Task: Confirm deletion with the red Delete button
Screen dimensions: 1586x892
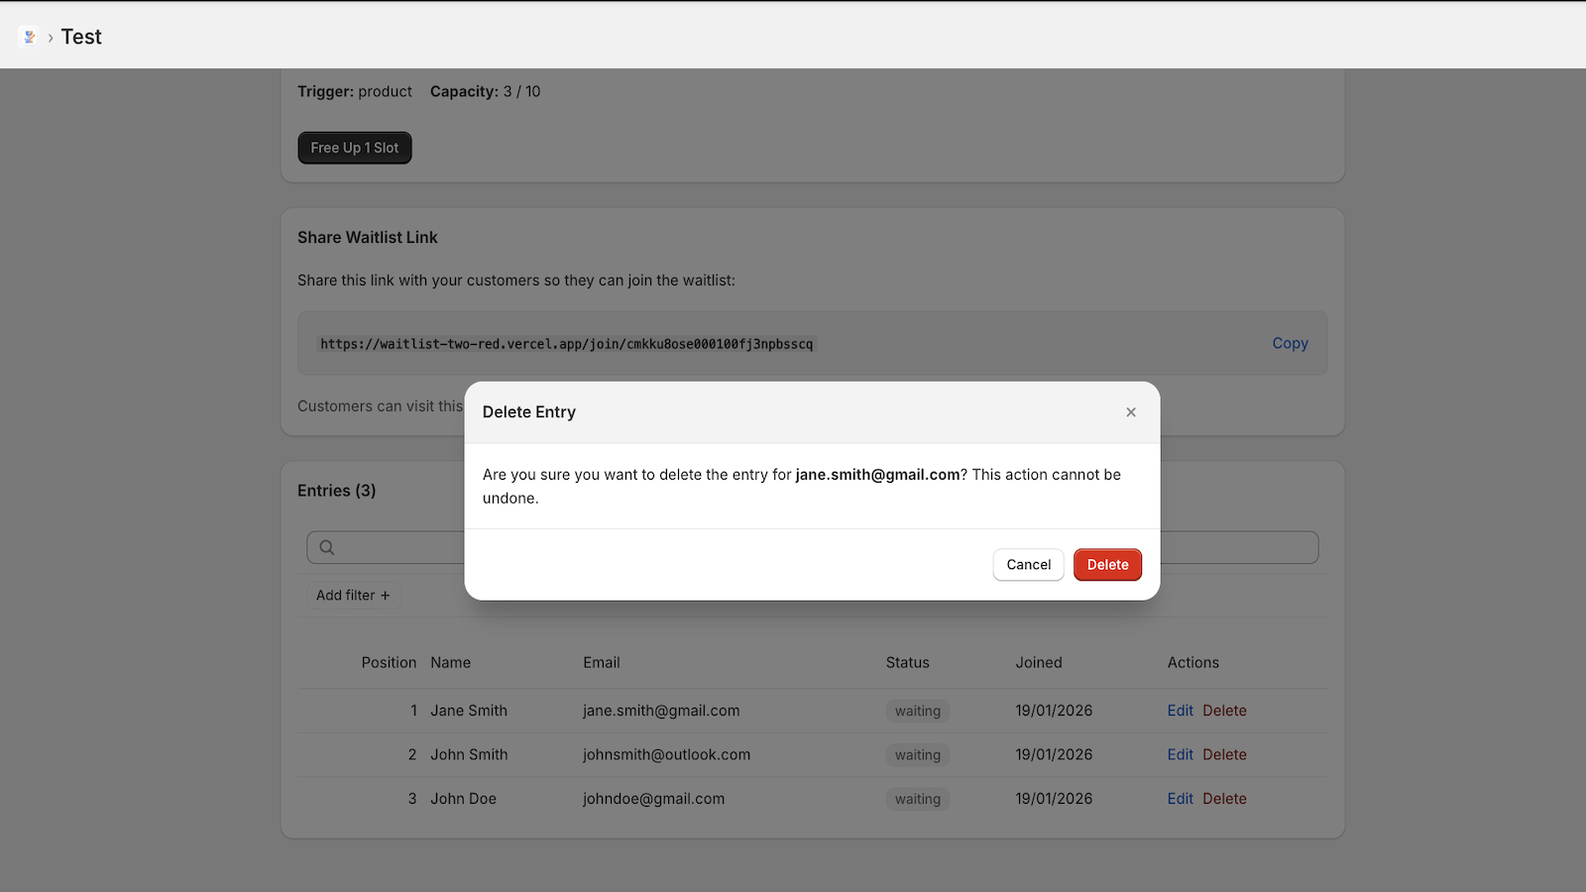Action: 1107,564
